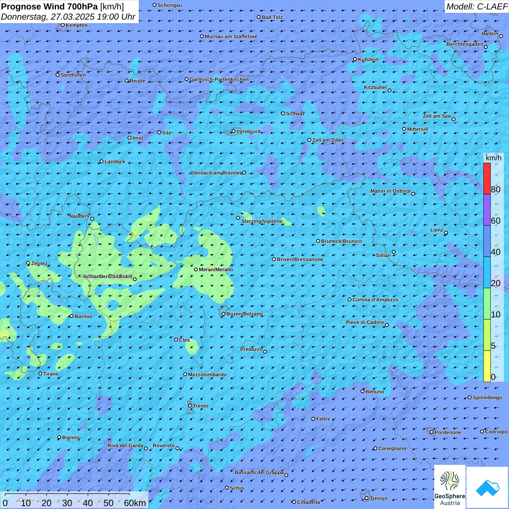The height and width of the screenshot is (509, 509).
Task: Click the 'Bad Tölz' label
Action: (x=272, y=17)
